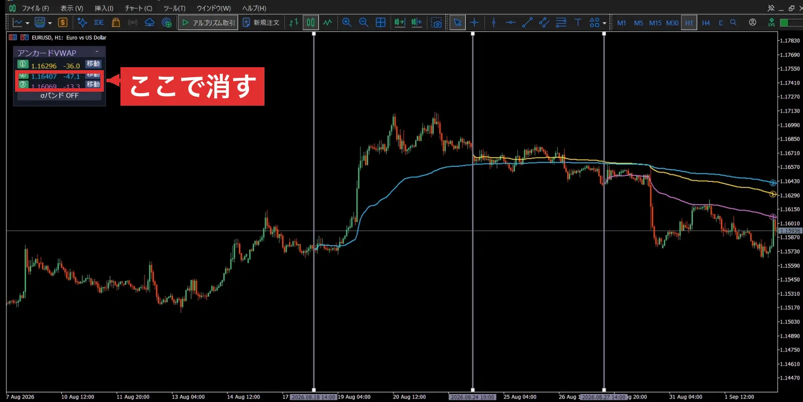Collapse the アンカードVWAP panel

click(97, 52)
